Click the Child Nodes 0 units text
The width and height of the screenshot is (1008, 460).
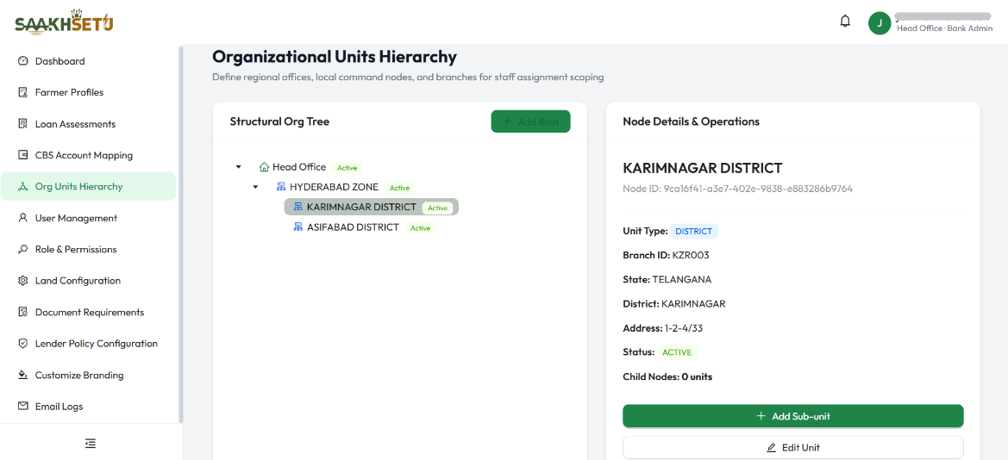pos(667,376)
